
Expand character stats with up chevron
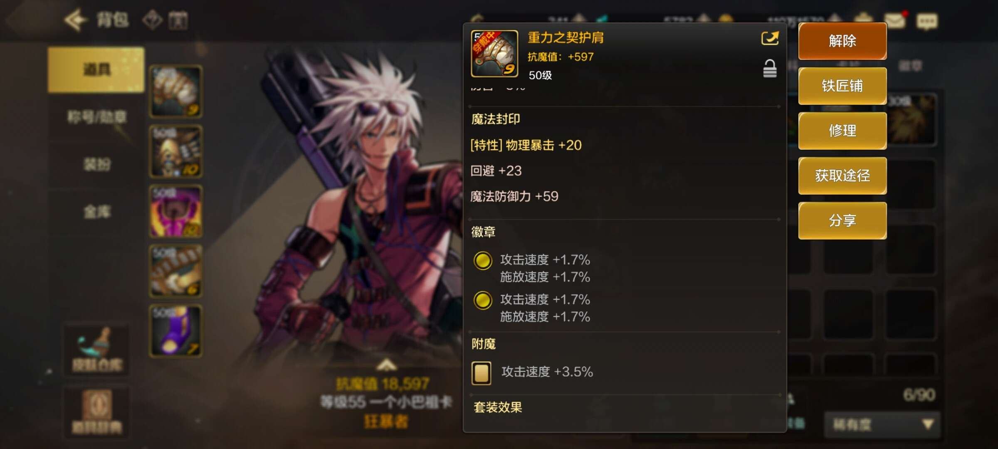click(x=386, y=365)
